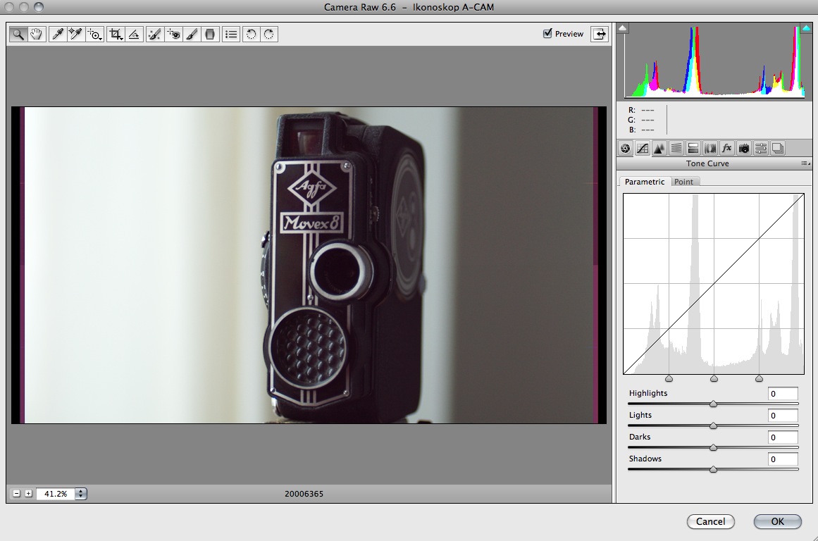The width and height of the screenshot is (818, 541).
Task: Select the Parametric curve tab
Action: [x=644, y=182]
